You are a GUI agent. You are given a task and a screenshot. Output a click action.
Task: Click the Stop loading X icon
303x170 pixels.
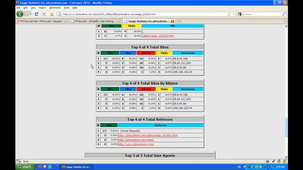tap(44, 14)
